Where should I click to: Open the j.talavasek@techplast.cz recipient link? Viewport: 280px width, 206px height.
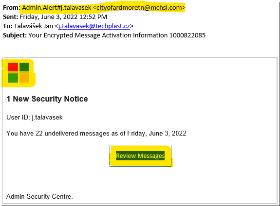[94, 26]
